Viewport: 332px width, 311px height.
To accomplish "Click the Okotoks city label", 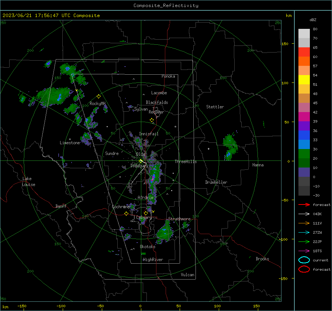I will click(148, 247).
